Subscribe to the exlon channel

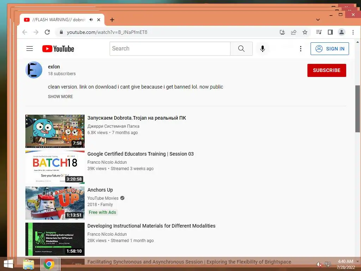click(326, 70)
